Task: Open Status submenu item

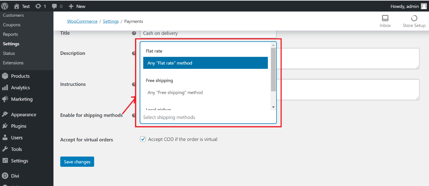Action: pyautogui.click(x=9, y=53)
